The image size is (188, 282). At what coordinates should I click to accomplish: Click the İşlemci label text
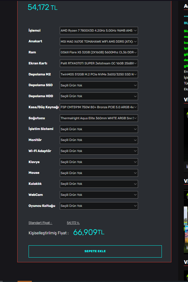(35, 30)
